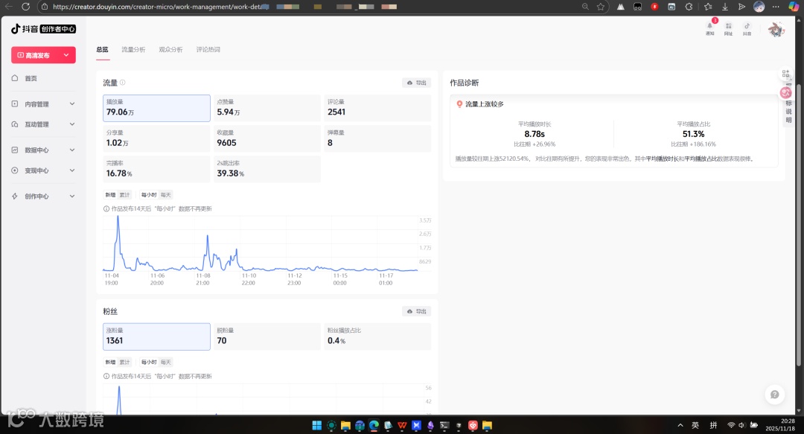Select 每天 toggle in the 粉丝 chart
804x434 pixels.
point(165,363)
